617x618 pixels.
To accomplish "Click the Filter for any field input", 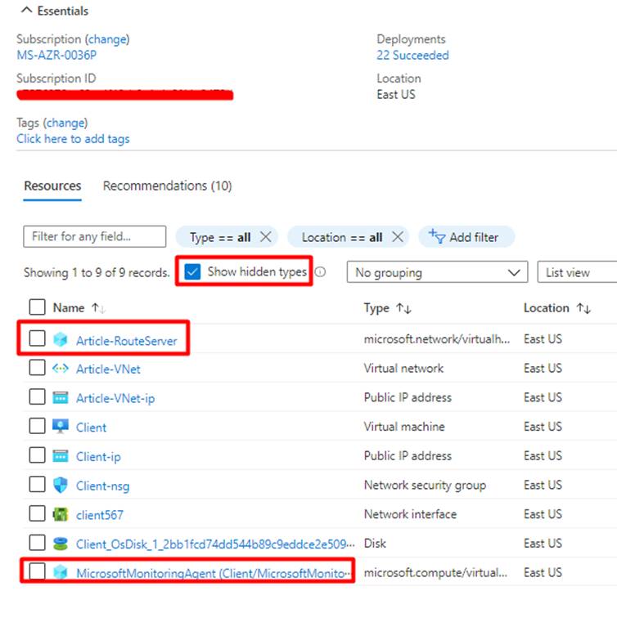I will [95, 236].
